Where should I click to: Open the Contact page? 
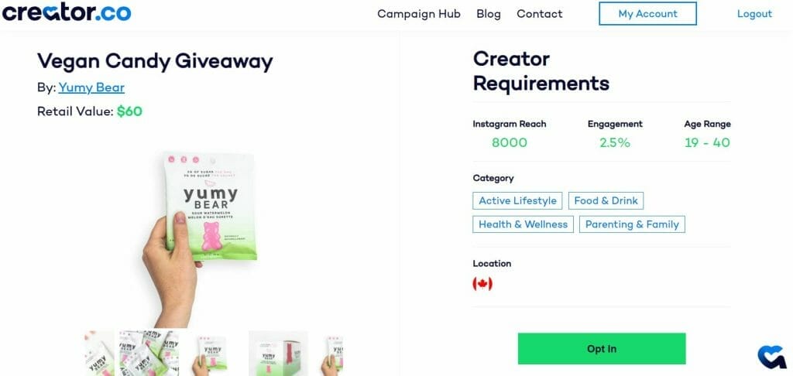(x=539, y=14)
